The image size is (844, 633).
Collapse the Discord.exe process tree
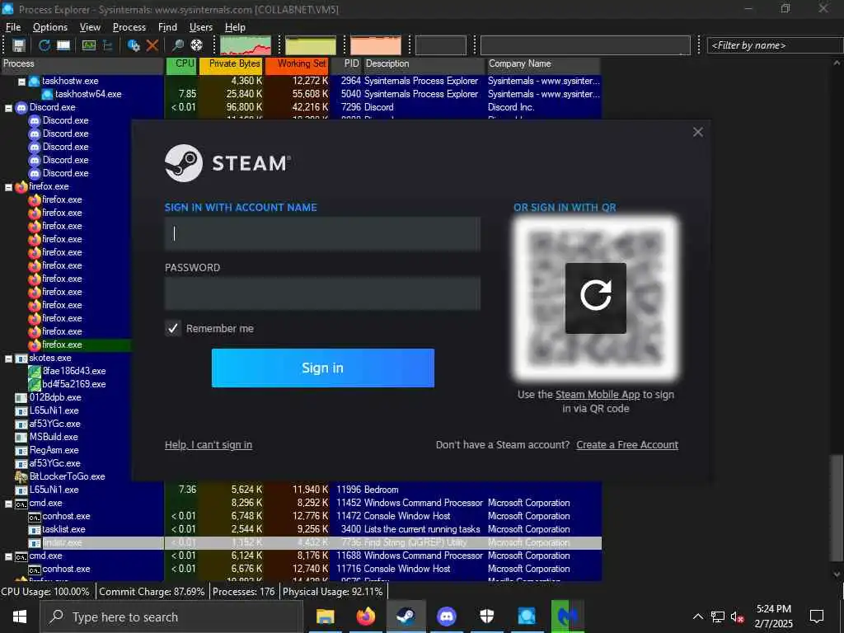point(8,108)
